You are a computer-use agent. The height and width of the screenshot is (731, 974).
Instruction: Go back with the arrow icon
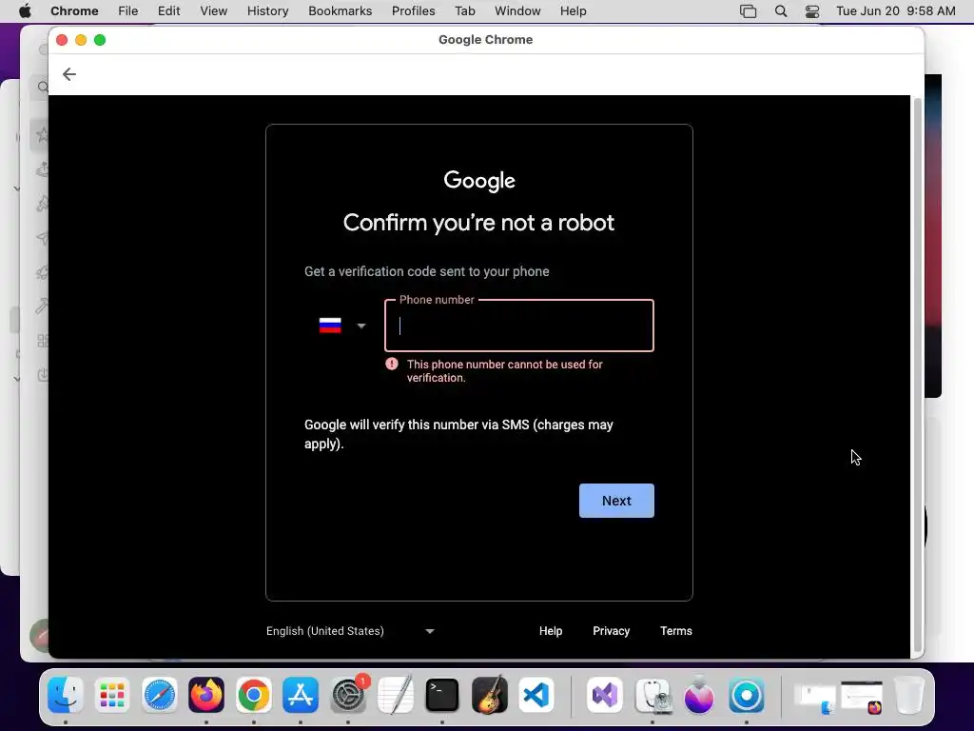[x=68, y=74]
